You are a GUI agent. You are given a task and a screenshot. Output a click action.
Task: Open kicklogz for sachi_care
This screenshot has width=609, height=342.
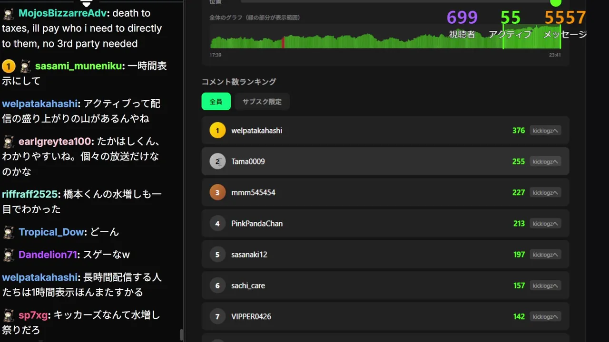click(545, 285)
